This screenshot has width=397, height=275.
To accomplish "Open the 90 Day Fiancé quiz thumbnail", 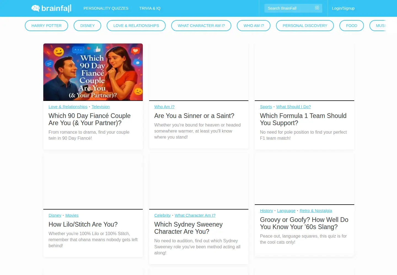I will (93, 72).
